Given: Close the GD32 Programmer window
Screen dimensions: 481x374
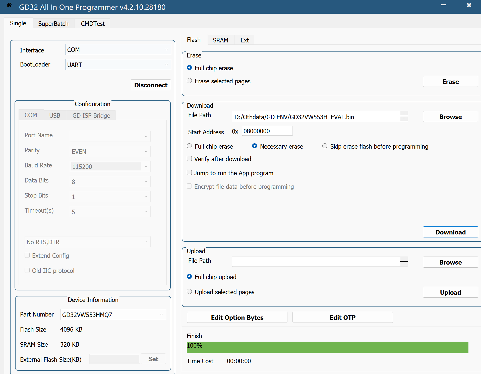Looking at the screenshot, I should [x=469, y=5].
